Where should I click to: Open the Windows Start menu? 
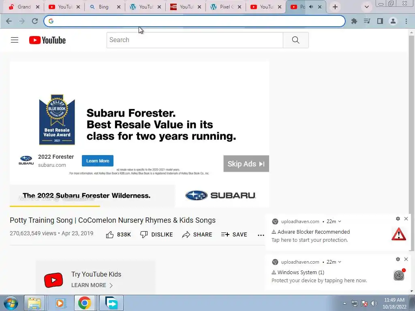(11, 303)
